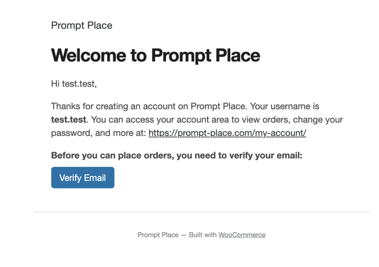Image resolution: width=379 pixels, height=267 pixels.
Task: Click the word 'password' in the paragraph
Action: pyautogui.click(x=71, y=133)
